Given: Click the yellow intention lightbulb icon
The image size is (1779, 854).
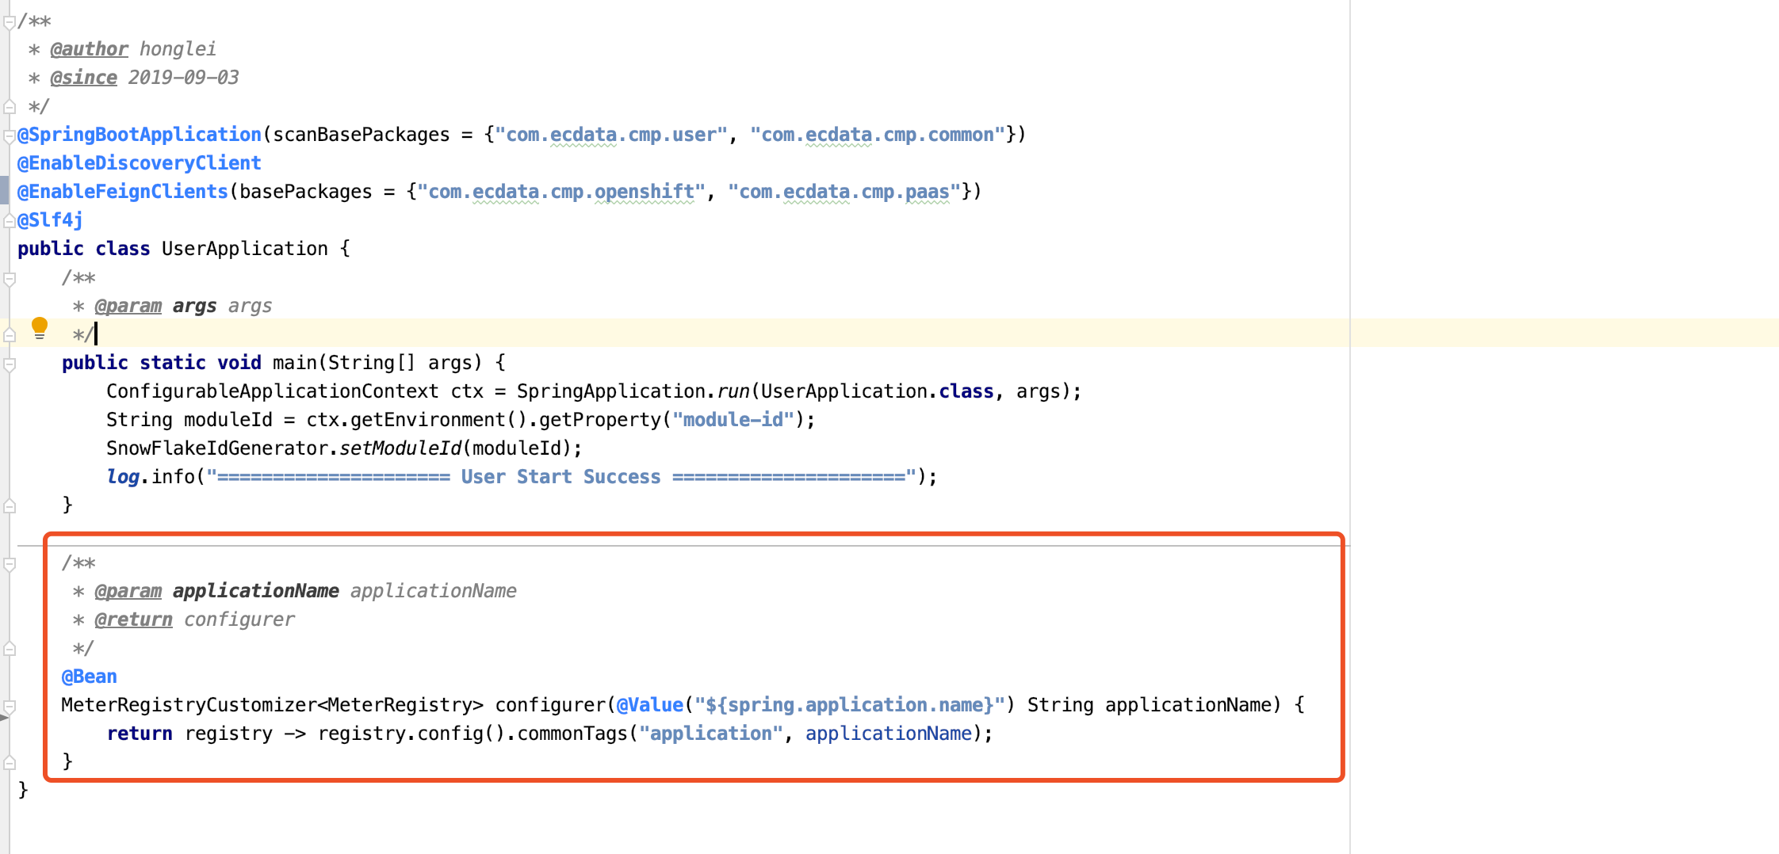Looking at the screenshot, I should (x=39, y=328).
